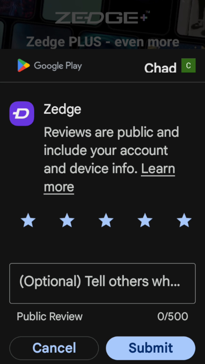Screen dimensions: 205x364
Task: Rate two stars with second star
Action: point(67,221)
